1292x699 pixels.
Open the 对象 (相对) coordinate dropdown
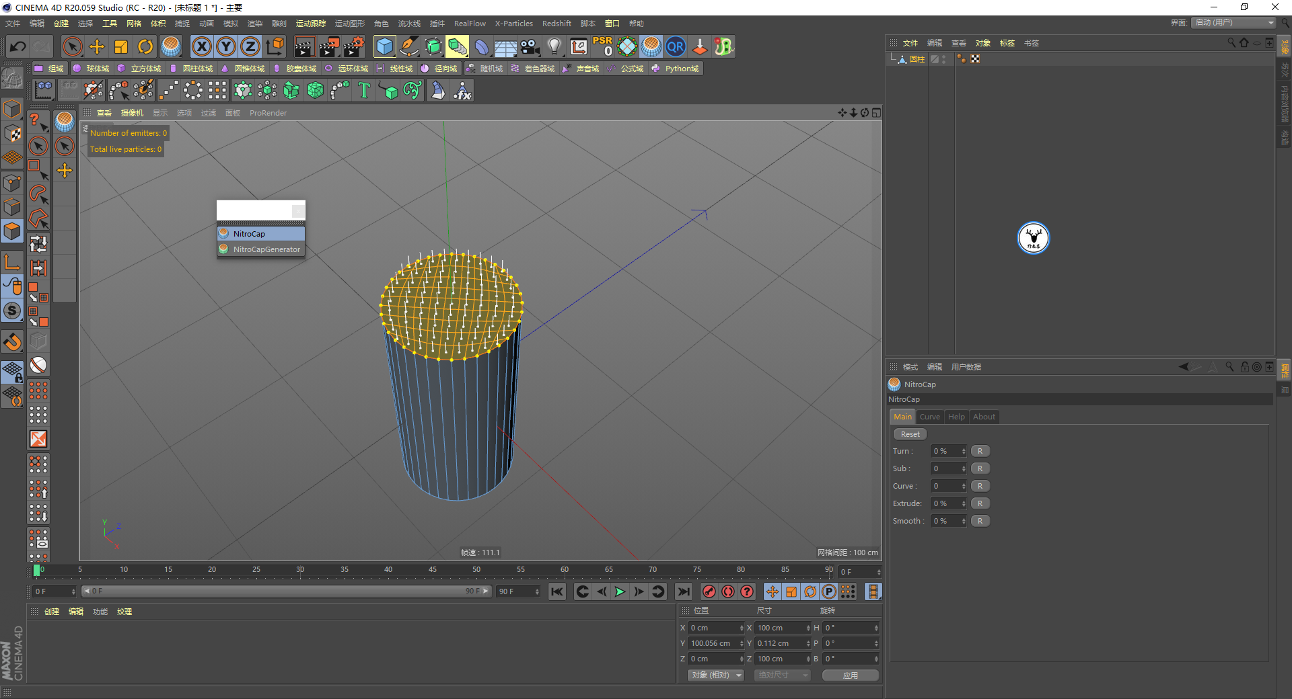(x=715, y=675)
